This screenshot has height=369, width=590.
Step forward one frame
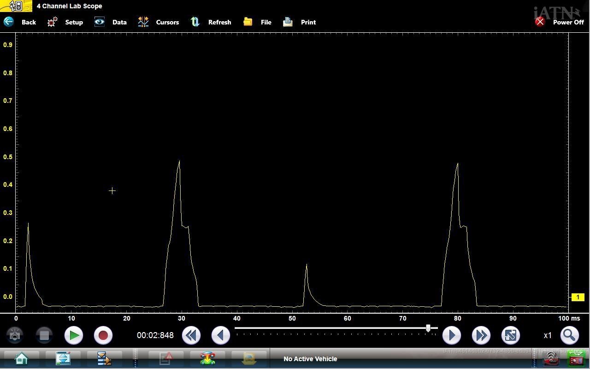click(x=451, y=335)
